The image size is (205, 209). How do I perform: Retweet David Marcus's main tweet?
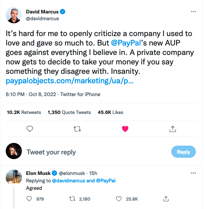[x=77, y=129]
